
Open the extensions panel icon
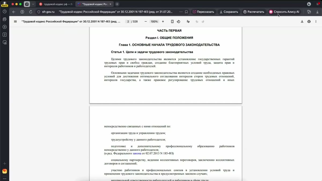tap(309, 12)
